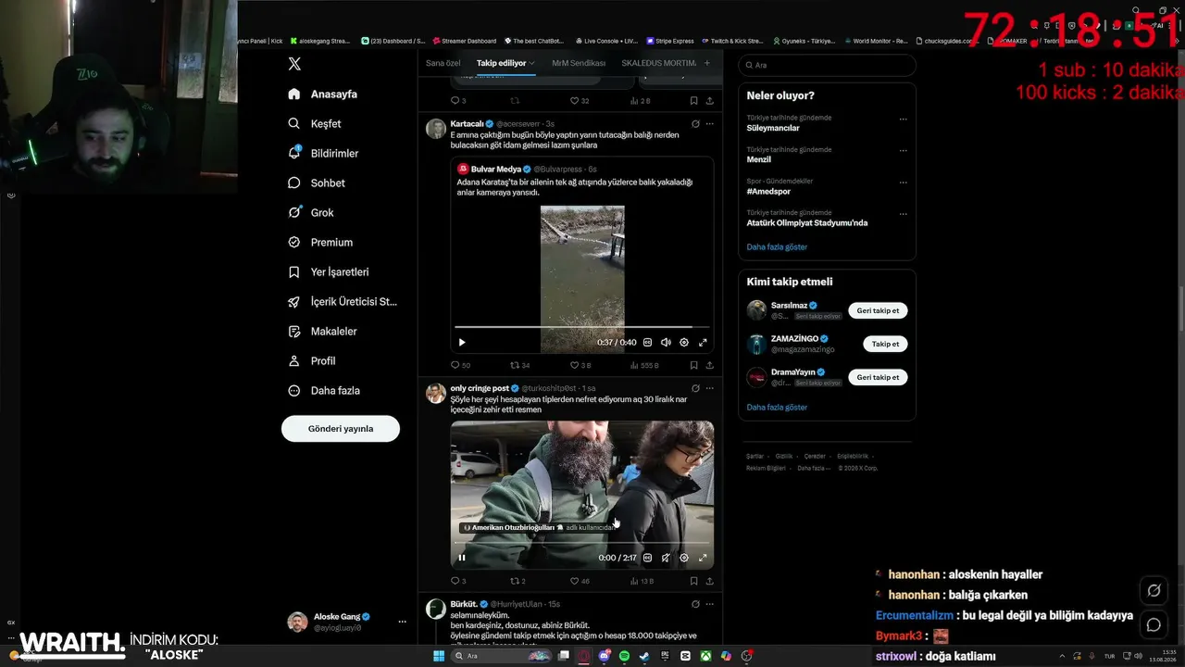Screen dimensions: 1185x667
Task: Pause the only cringe post video
Action: tap(462, 558)
